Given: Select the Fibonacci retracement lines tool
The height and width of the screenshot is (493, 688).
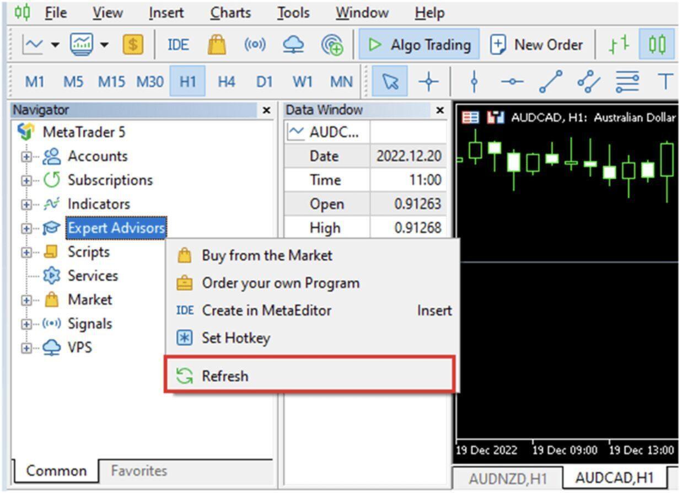Looking at the screenshot, I should click(627, 82).
